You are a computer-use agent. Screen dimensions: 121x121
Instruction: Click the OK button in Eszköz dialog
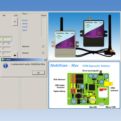point(38,73)
